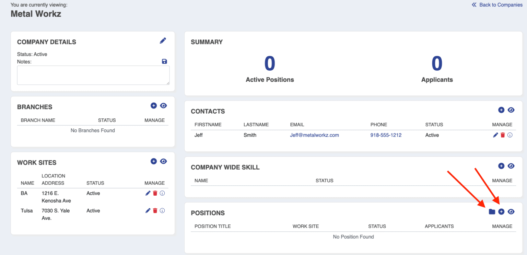Toggle Positions view eye icon
This screenshot has height=255, width=527.
coord(511,212)
